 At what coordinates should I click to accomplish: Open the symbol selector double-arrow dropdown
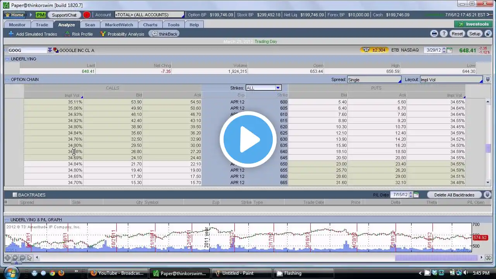tap(50, 50)
